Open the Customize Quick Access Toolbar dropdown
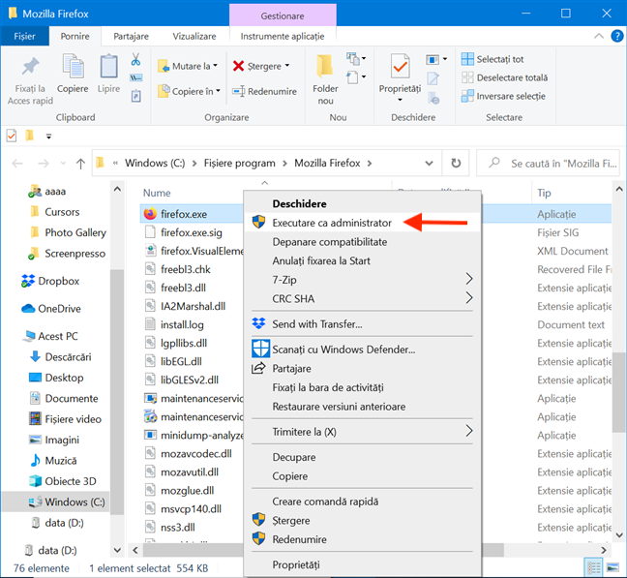 pos(48,137)
